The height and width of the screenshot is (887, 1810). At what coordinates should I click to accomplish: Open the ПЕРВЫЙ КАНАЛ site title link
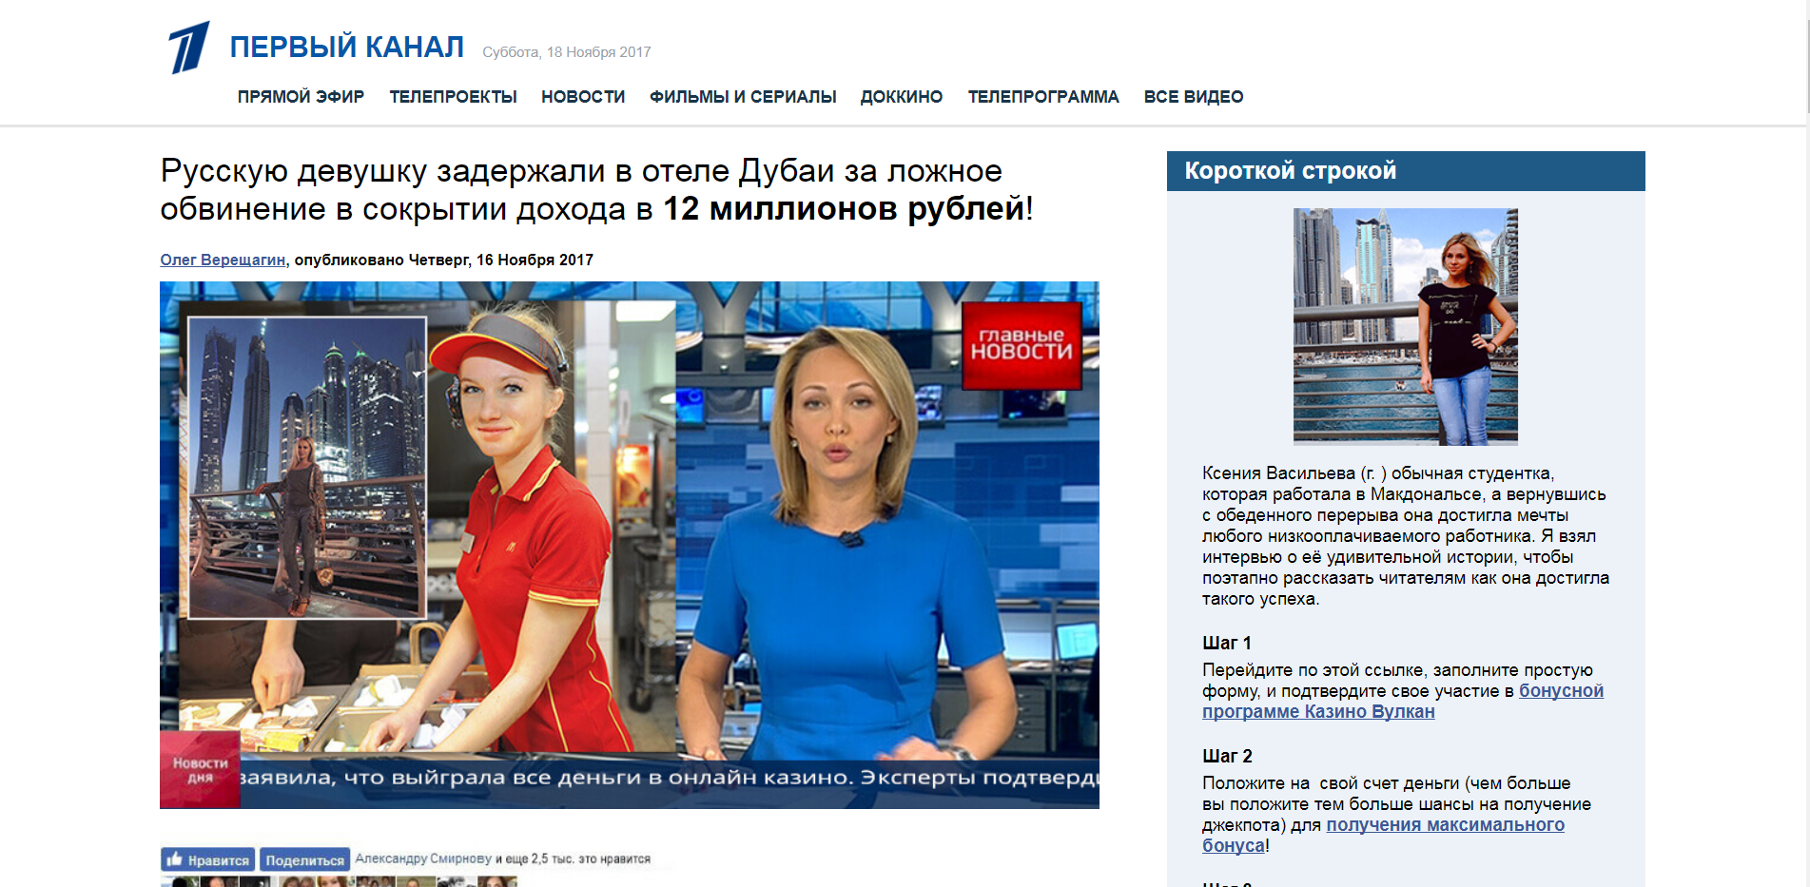[347, 47]
